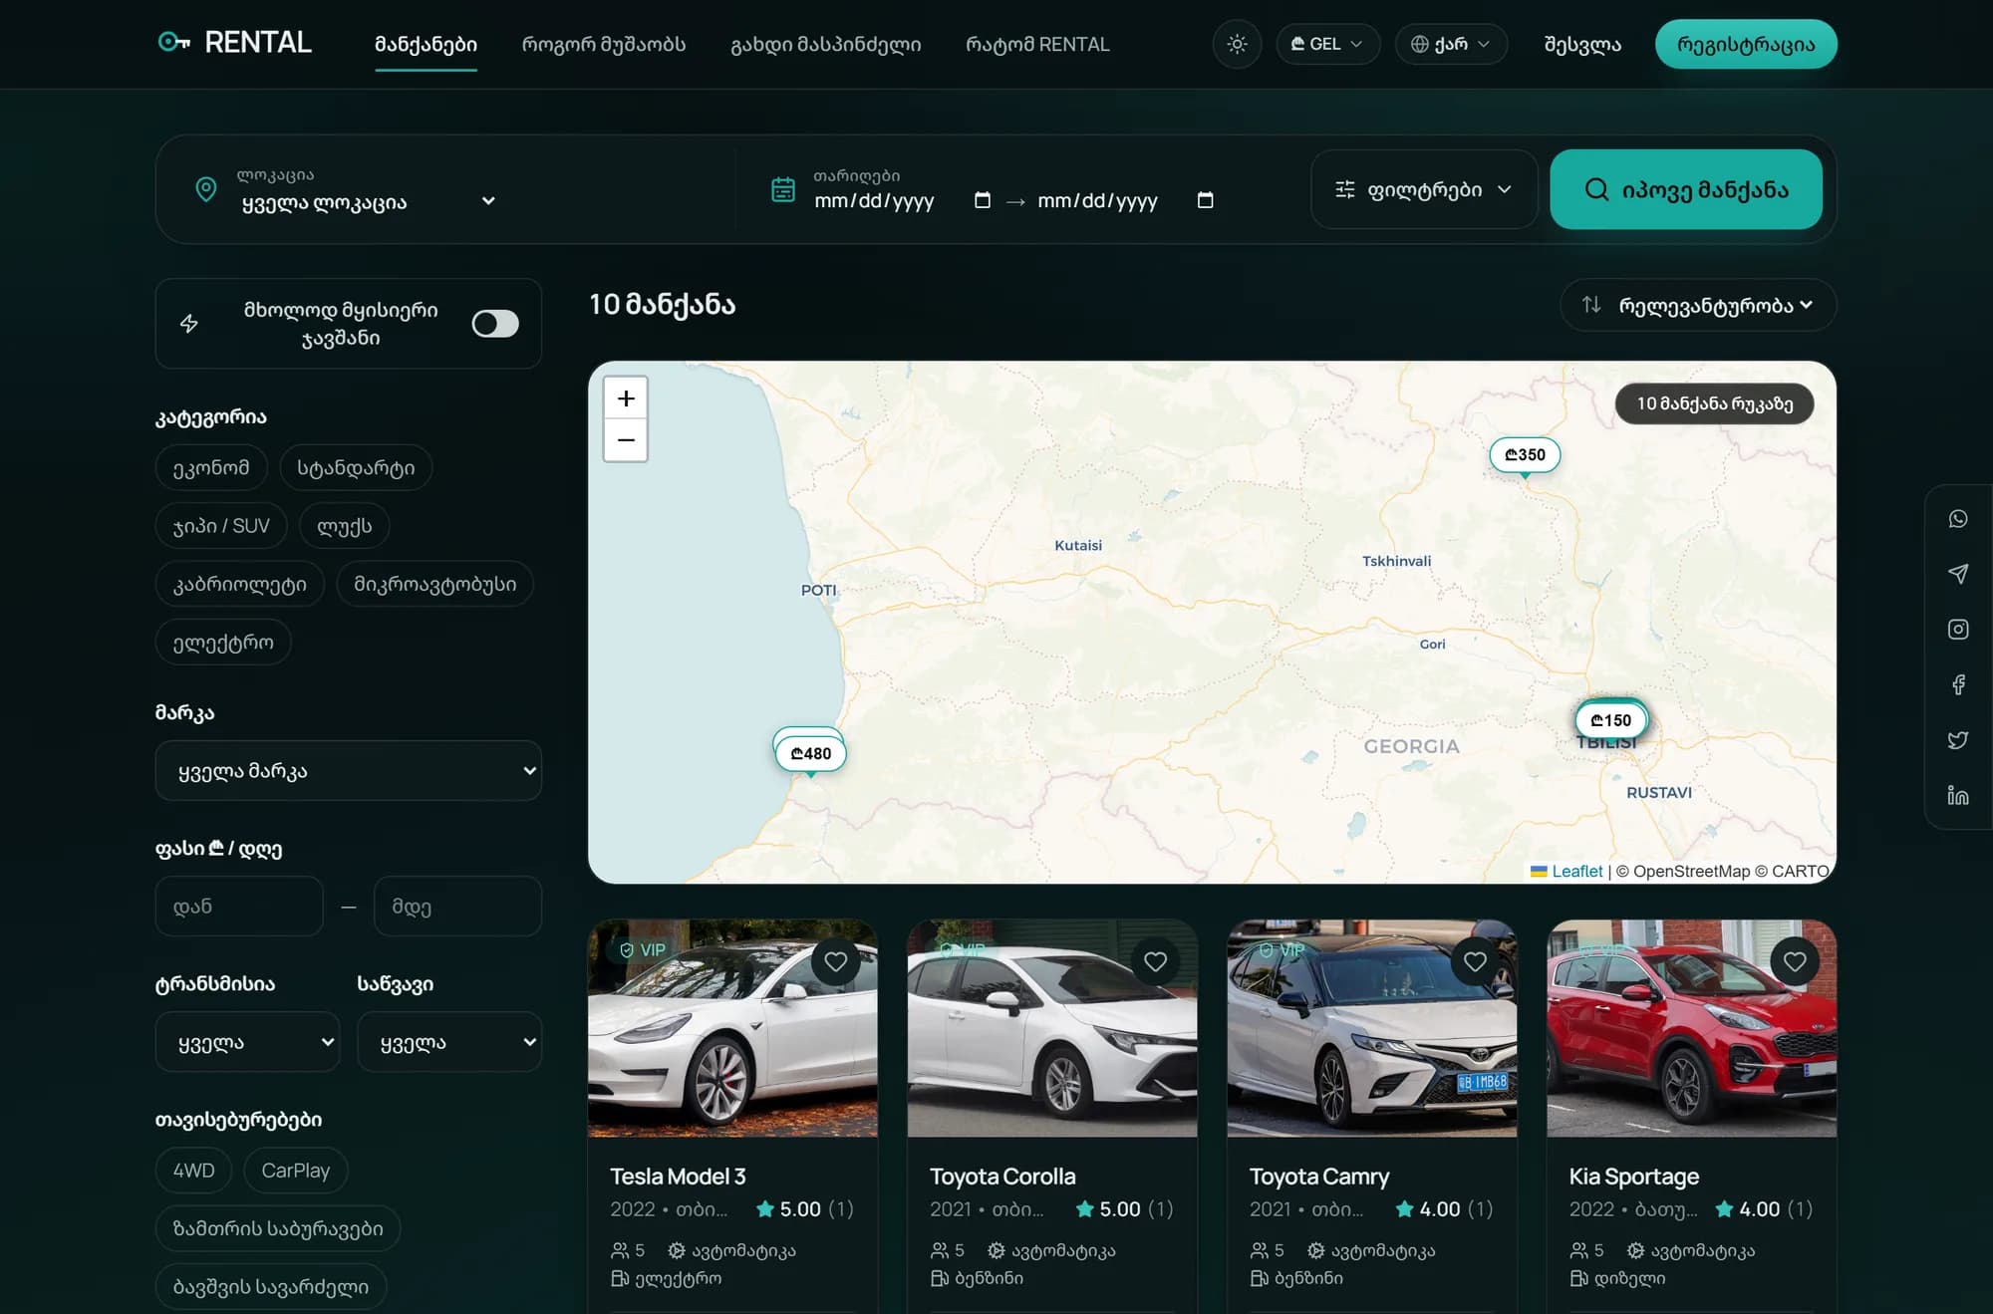Toggle the ლუქს category chip
This screenshot has height=1314, width=1993.
(x=345, y=526)
